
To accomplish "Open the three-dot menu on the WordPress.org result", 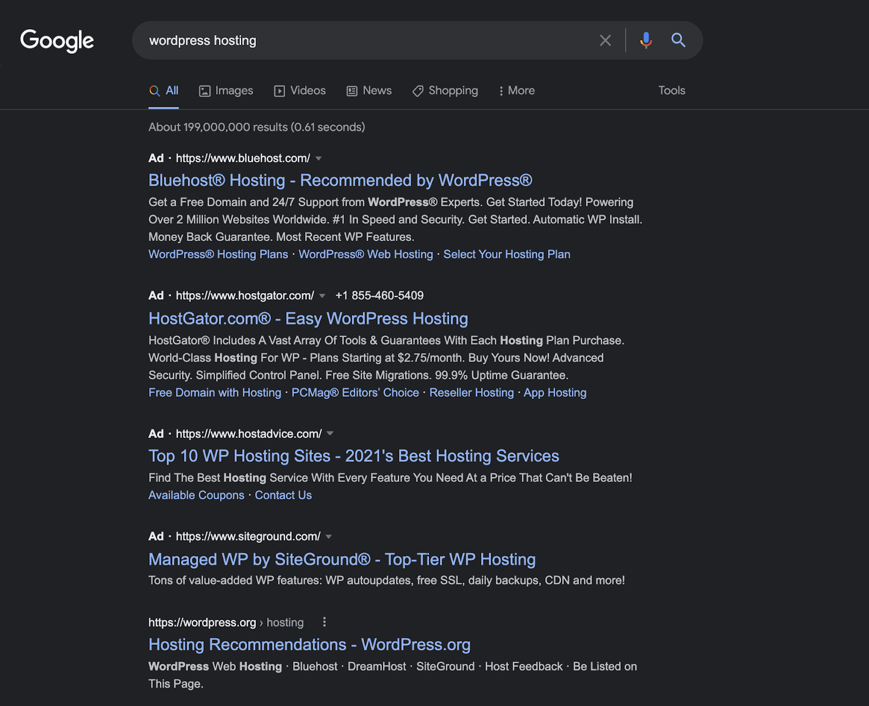I will tap(324, 622).
